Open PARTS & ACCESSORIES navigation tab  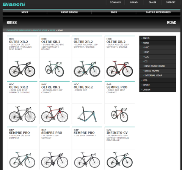[158, 12]
